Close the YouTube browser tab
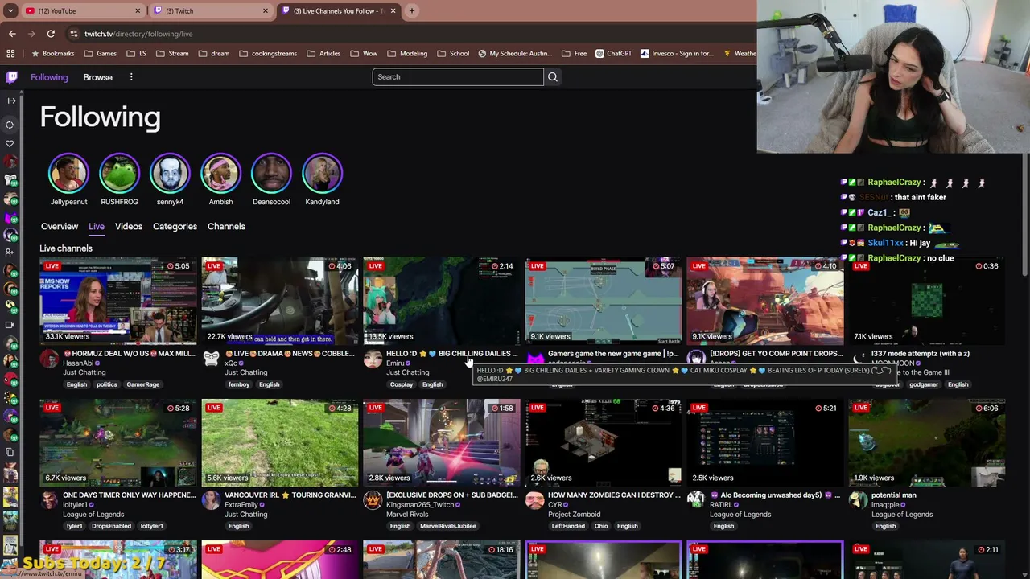Image resolution: width=1030 pixels, height=579 pixels. point(138,11)
